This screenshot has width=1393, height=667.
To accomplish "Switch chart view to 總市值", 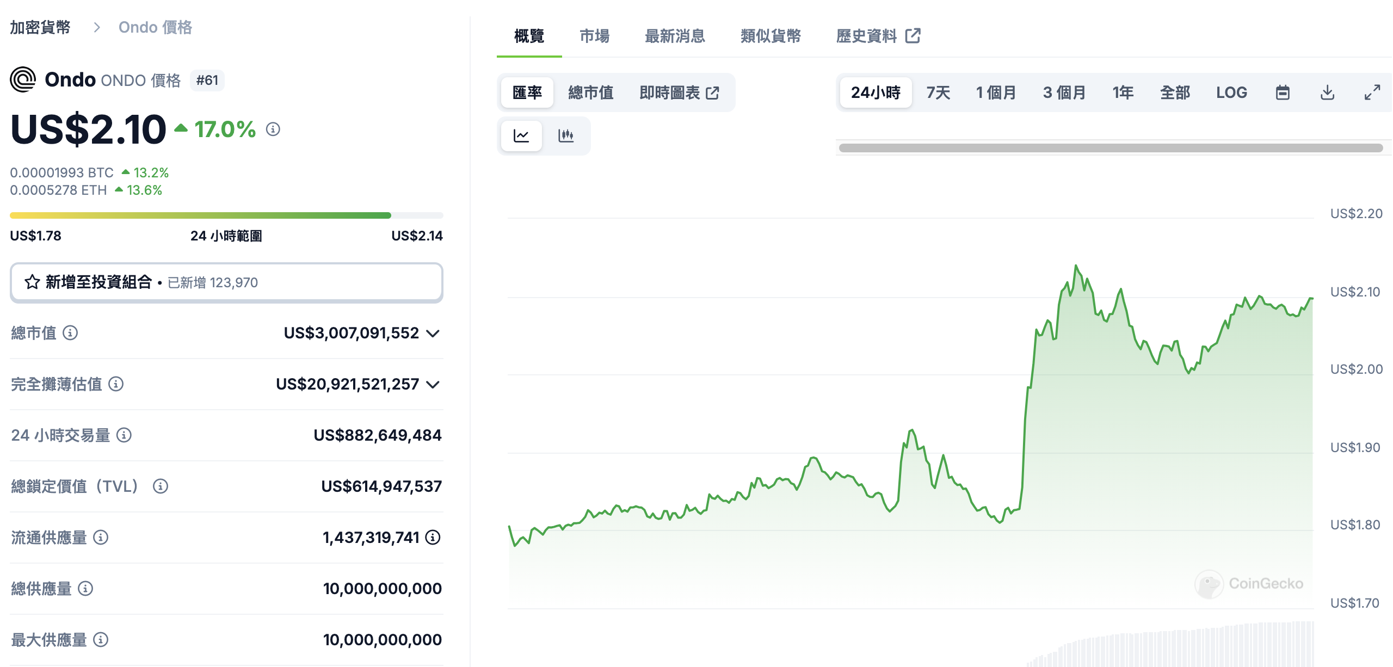I will coord(592,92).
